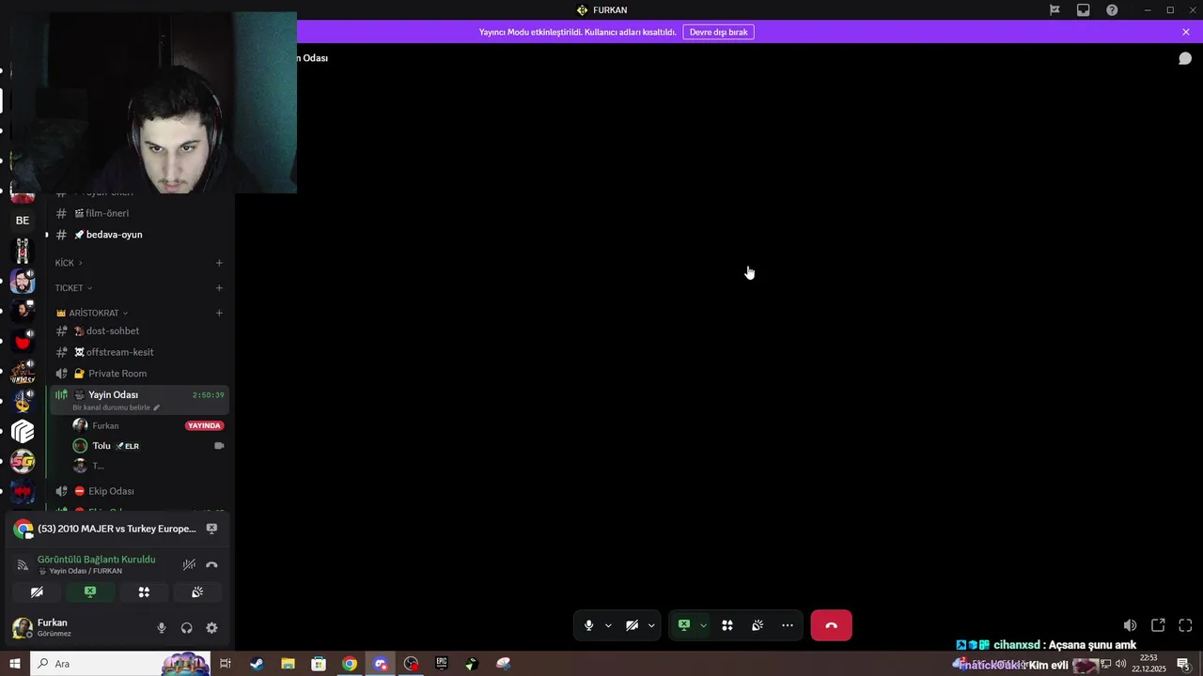Image resolution: width=1203 pixels, height=676 pixels.
Task: Toggle screen share in bottom call bar
Action: click(684, 625)
